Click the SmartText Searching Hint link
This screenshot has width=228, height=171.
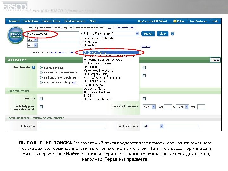click(x=74, y=83)
